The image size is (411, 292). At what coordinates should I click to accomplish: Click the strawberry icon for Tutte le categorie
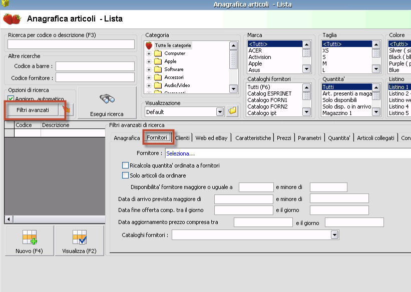point(149,45)
